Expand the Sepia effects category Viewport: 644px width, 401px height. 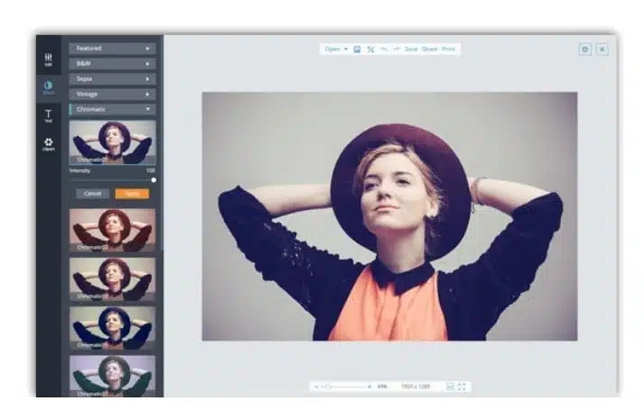(x=112, y=78)
